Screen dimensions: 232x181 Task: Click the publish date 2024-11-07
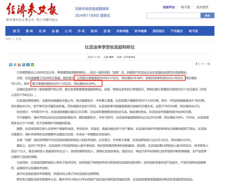[94, 57]
